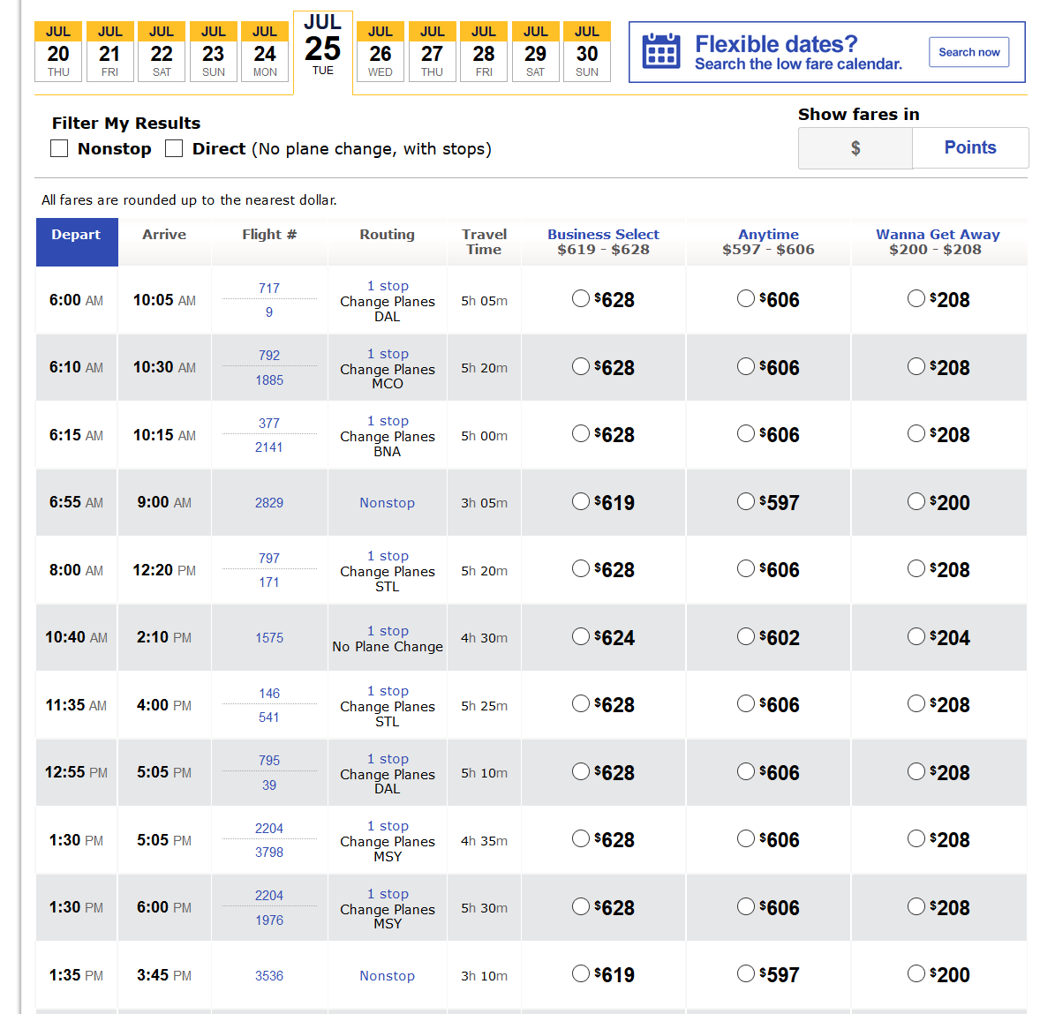Image resolution: width=1040 pixels, height=1014 pixels.
Task: Sort by Travel Time column header
Action: [x=484, y=242]
